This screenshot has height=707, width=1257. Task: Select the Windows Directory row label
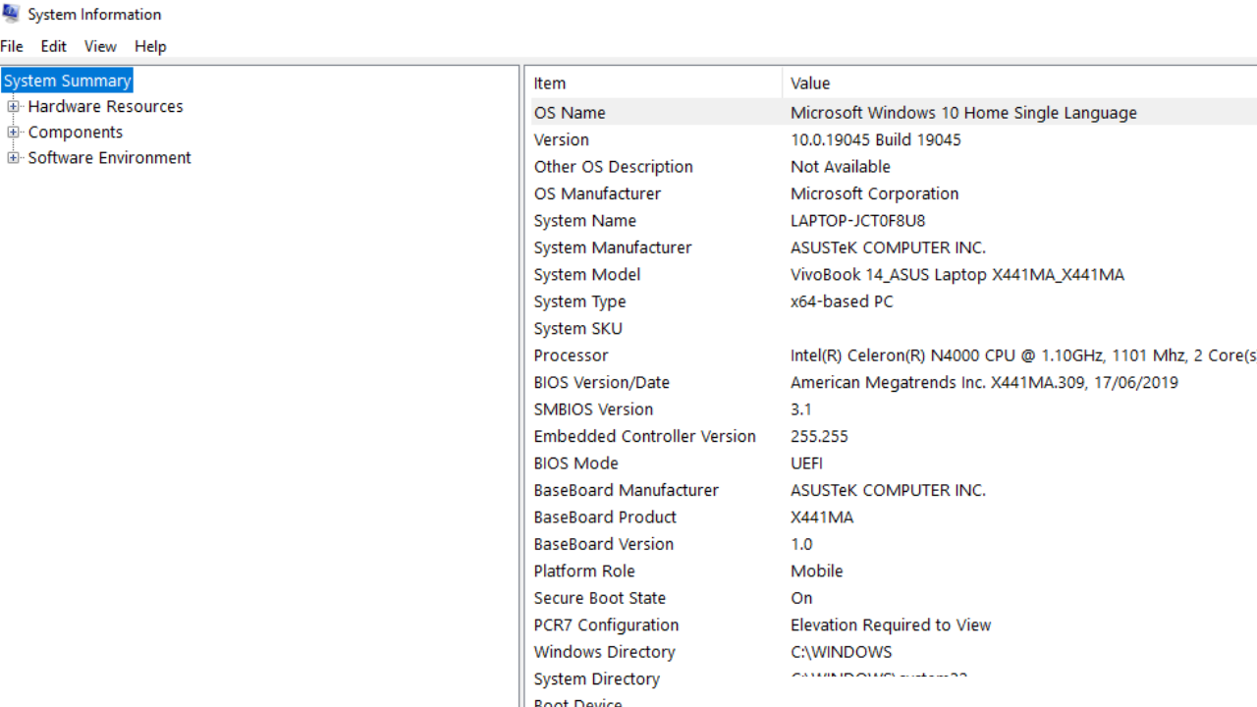605,652
